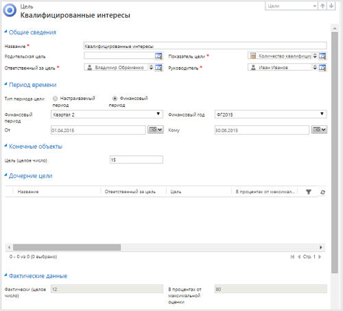Click the form vertical scrollbar thumb

click(x=335, y=153)
